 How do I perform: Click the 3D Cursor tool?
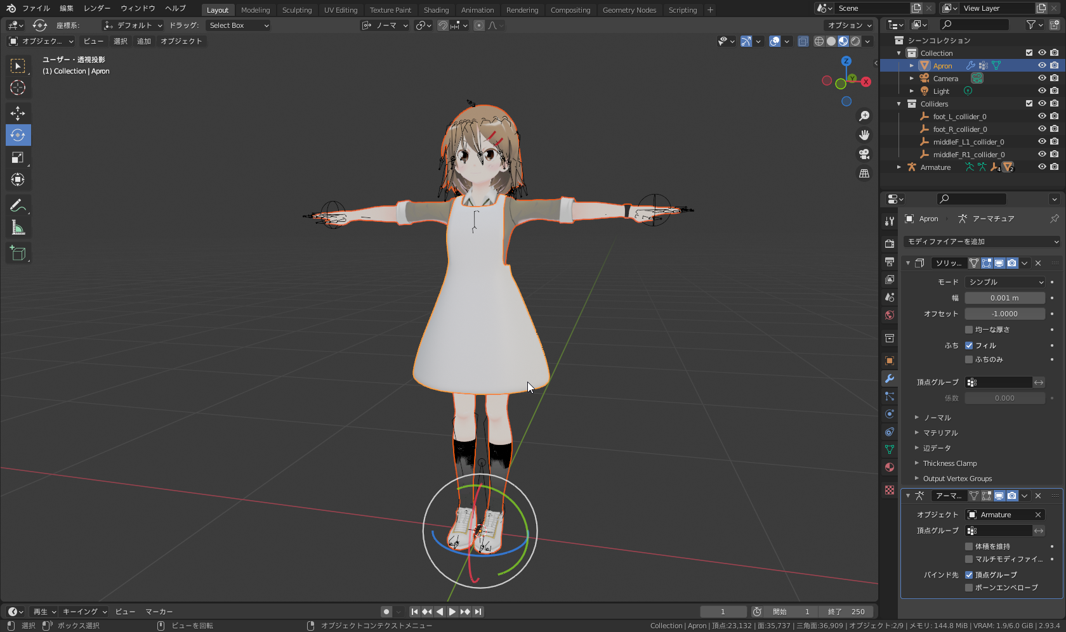click(x=18, y=87)
